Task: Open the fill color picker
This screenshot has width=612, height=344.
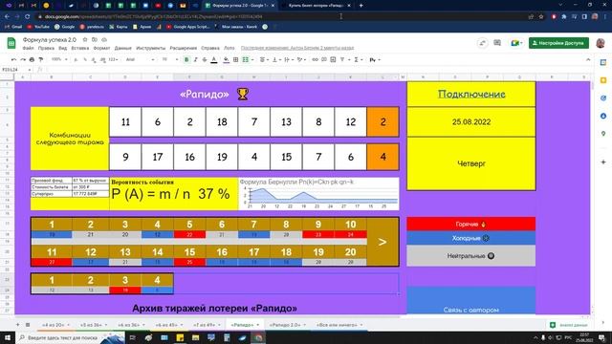Action: tap(226, 59)
